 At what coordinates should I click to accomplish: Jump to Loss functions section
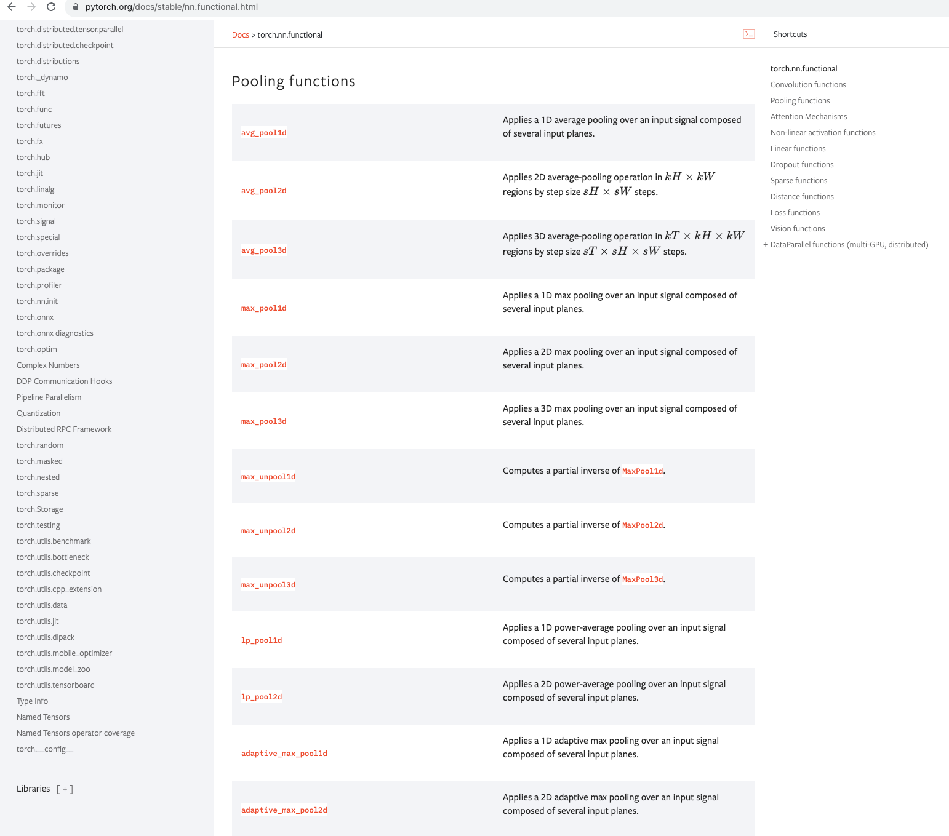[x=795, y=213]
